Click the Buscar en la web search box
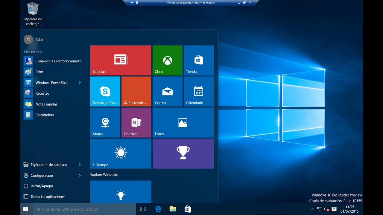 pos(84,209)
